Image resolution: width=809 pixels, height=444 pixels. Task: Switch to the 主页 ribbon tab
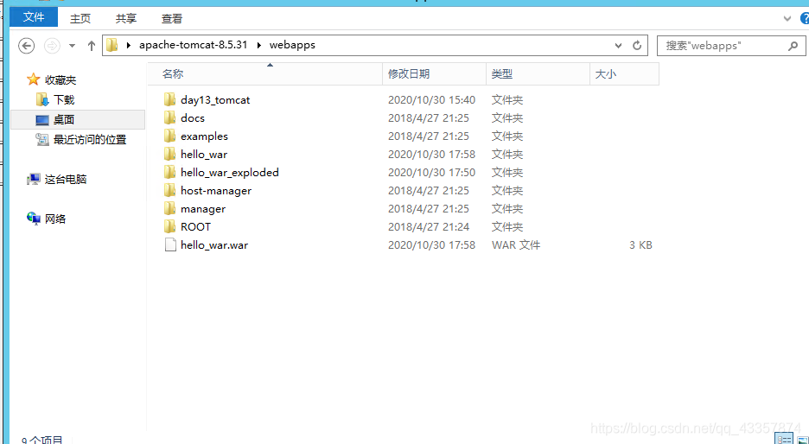(80, 18)
